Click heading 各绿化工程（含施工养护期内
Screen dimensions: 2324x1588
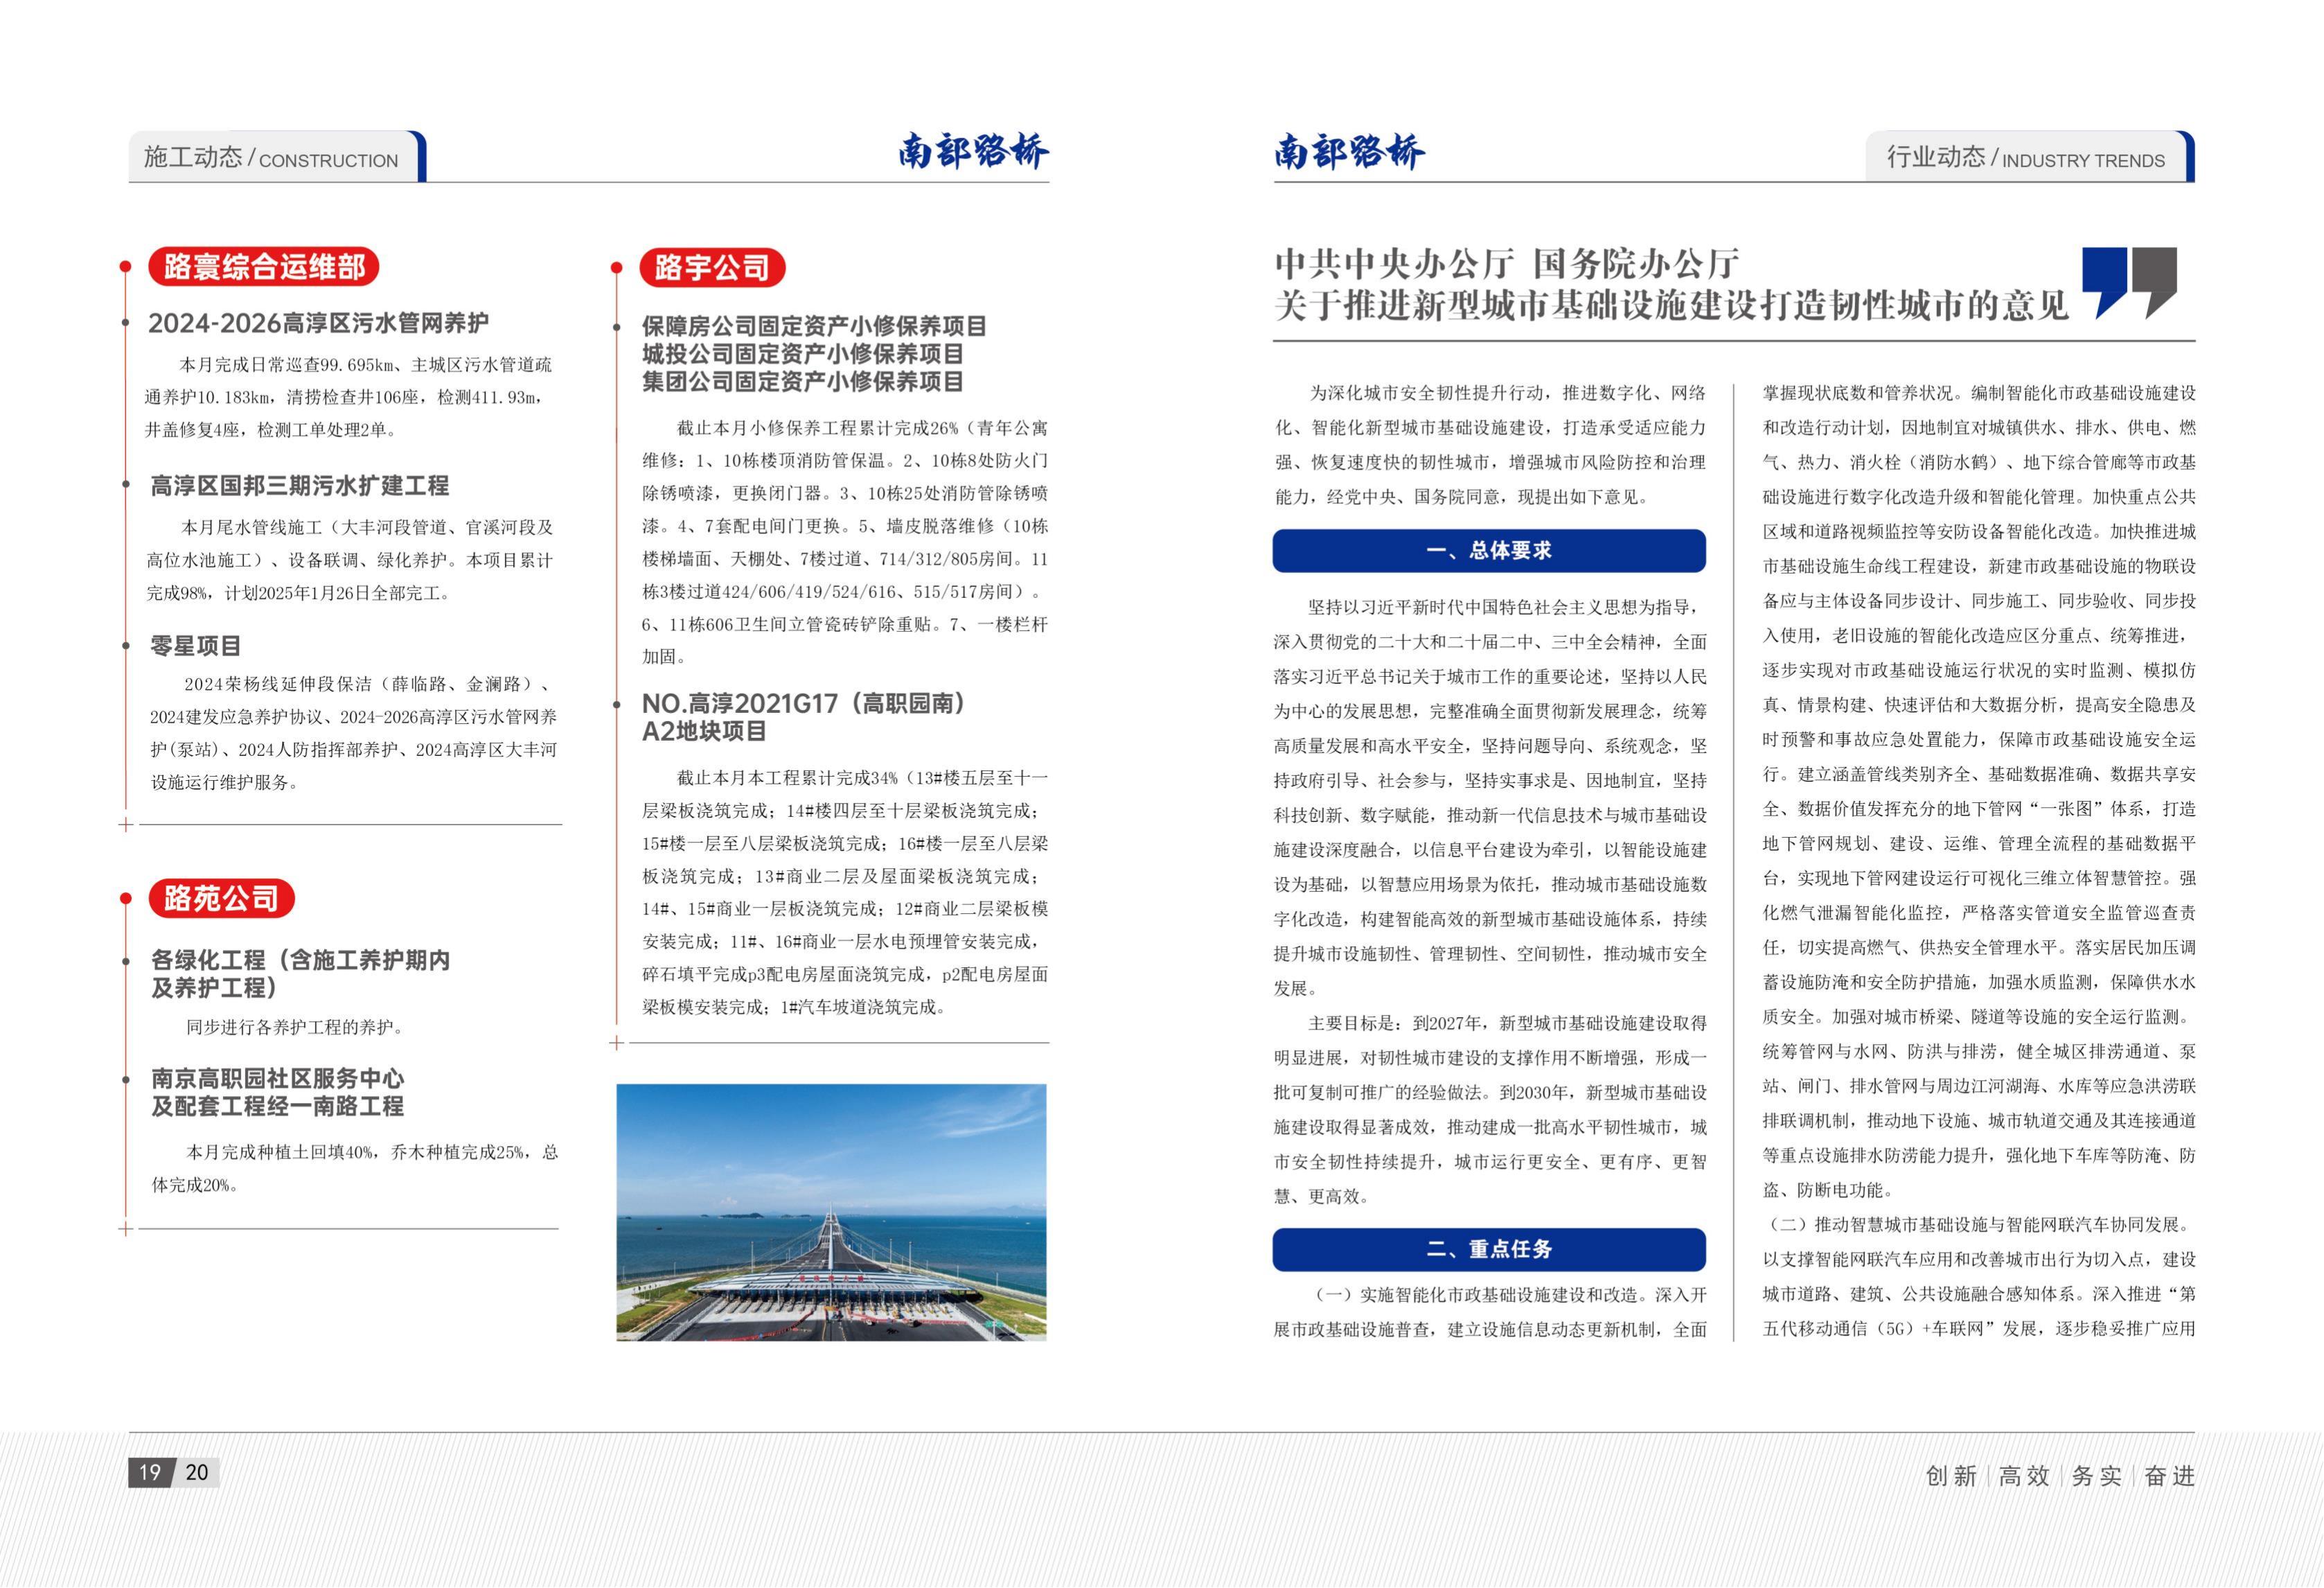(300, 961)
